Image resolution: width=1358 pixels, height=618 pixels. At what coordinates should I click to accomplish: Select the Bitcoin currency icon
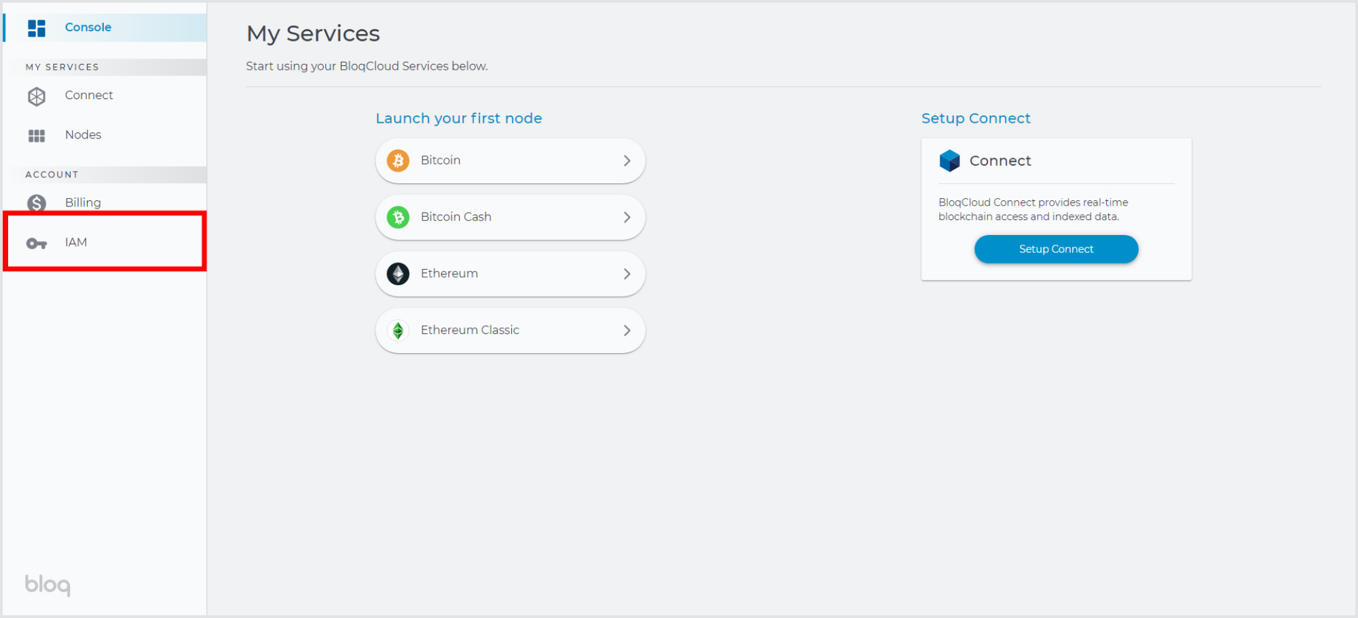(398, 160)
